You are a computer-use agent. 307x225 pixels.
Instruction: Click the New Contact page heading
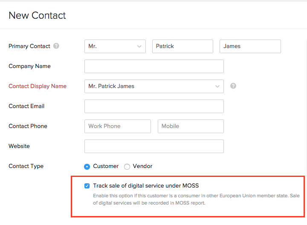coord(37,16)
